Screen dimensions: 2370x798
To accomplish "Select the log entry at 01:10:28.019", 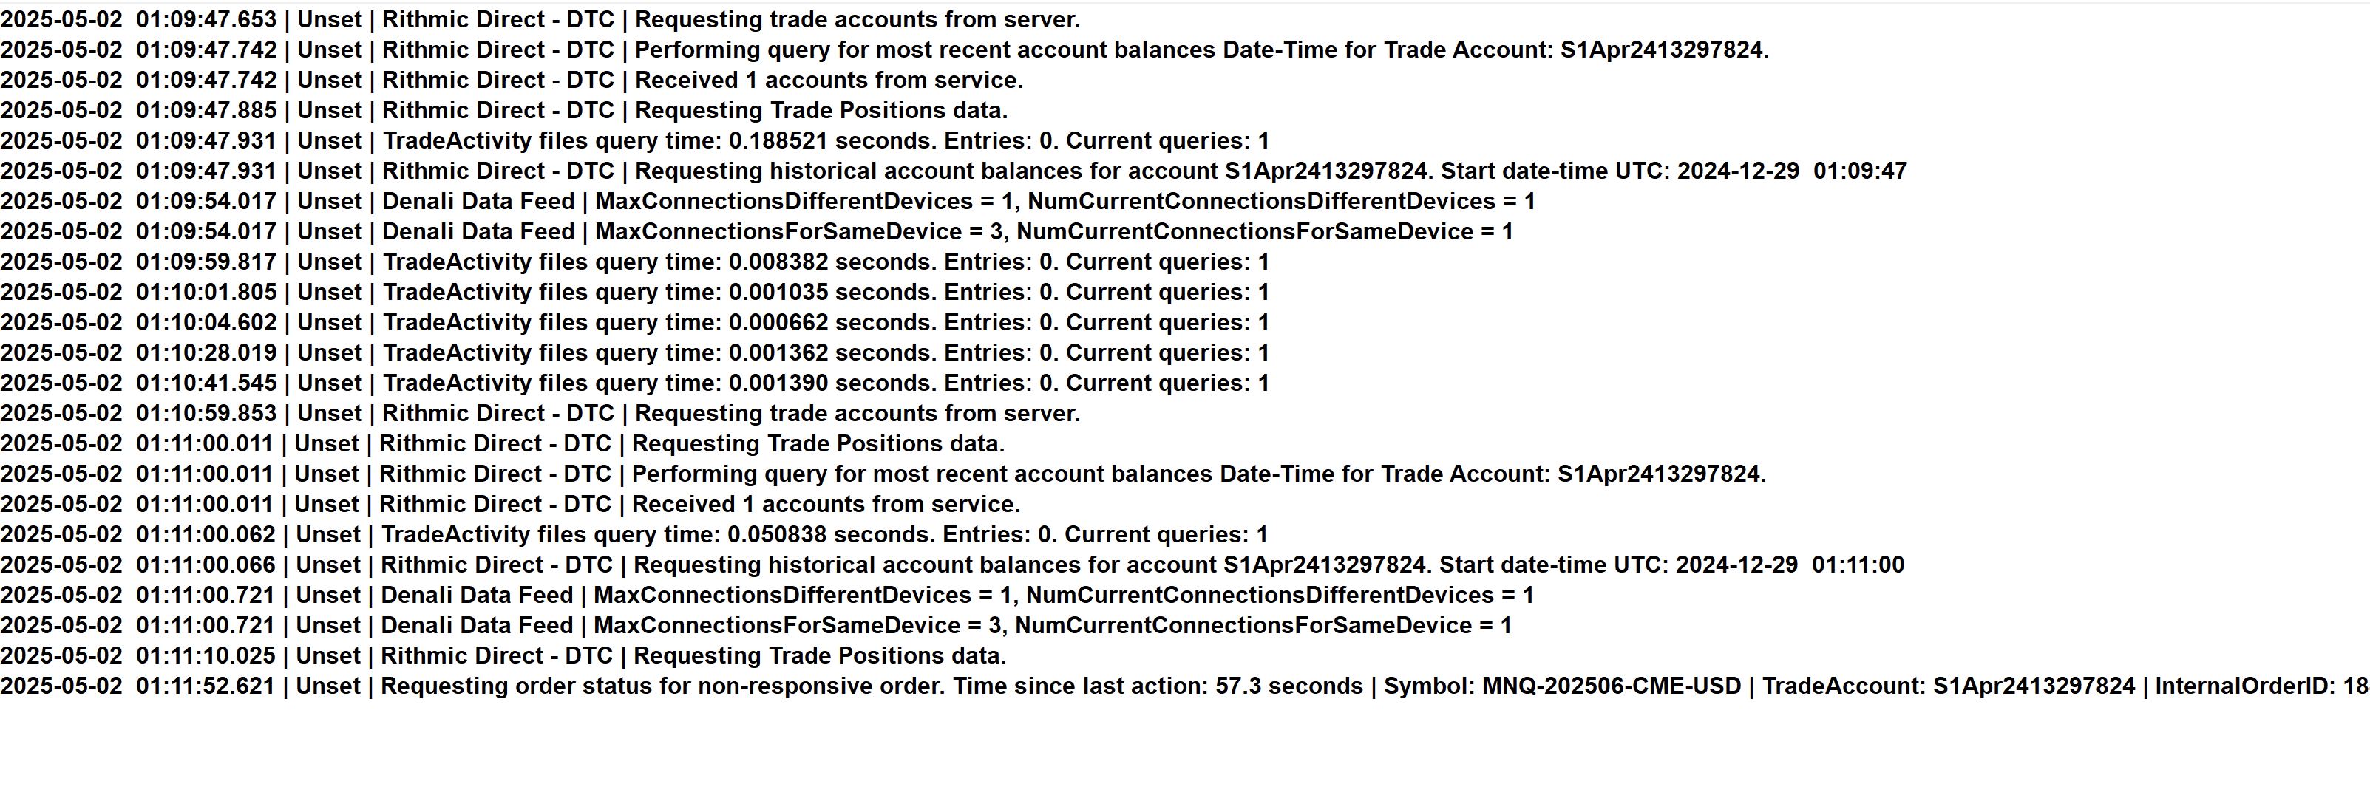I will click(x=635, y=353).
